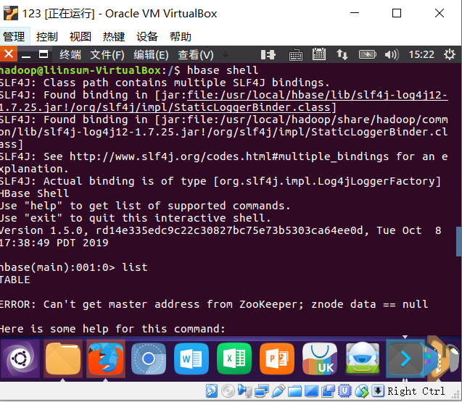Open the UK software store dock icon

[x=320, y=359]
